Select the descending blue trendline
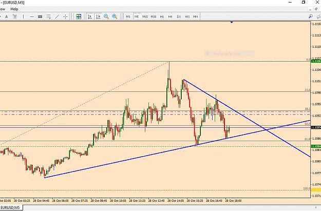This screenshot has width=321, height=211. (x=247, y=119)
